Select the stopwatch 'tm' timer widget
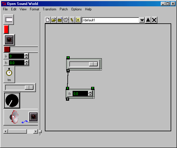Screen dimensions: 177x148 click(x=9, y=74)
